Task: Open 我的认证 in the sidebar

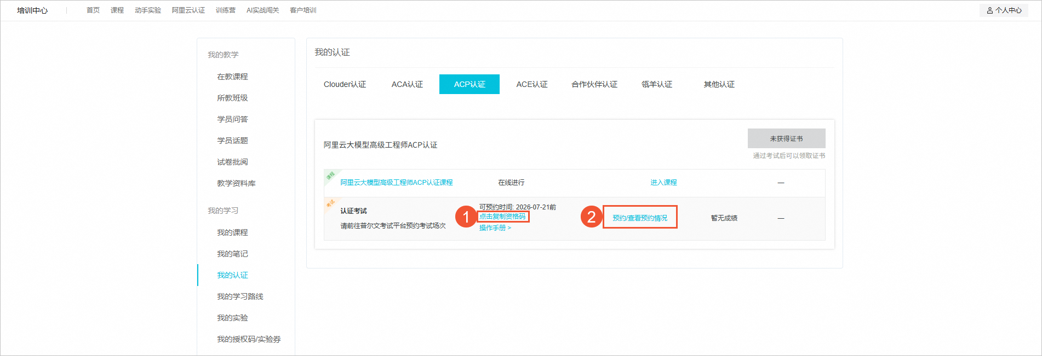Action: click(x=232, y=275)
